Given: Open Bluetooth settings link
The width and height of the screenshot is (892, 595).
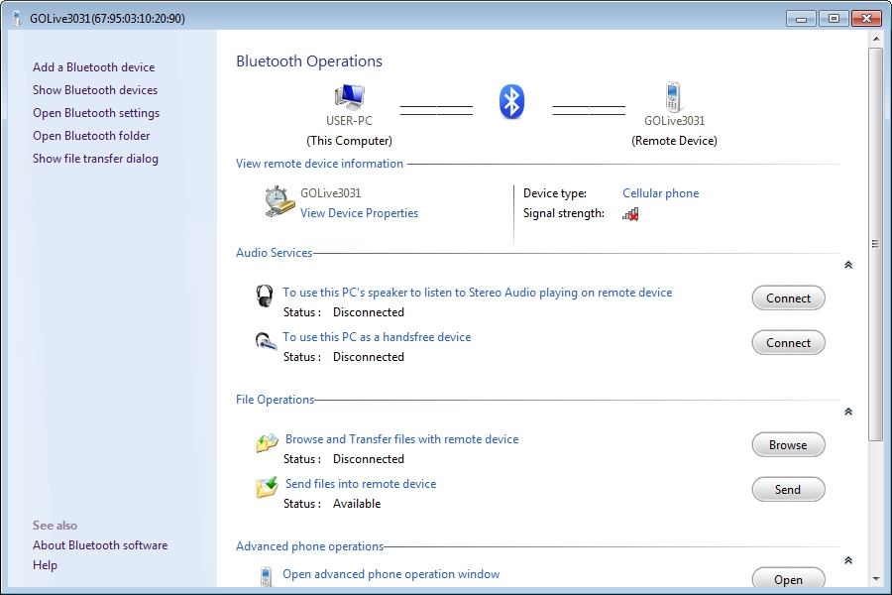Looking at the screenshot, I should tap(96, 113).
